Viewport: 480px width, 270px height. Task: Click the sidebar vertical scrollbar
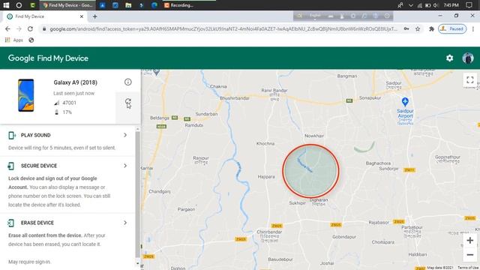click(x=137, y=194)
